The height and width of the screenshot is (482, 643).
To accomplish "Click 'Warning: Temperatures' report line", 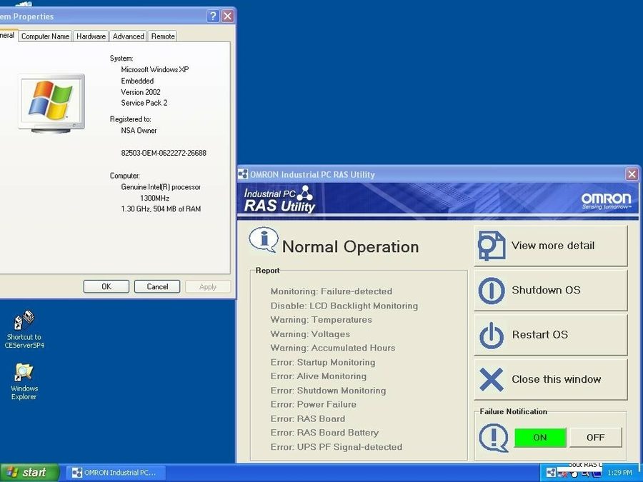I will tap(321, 320).
